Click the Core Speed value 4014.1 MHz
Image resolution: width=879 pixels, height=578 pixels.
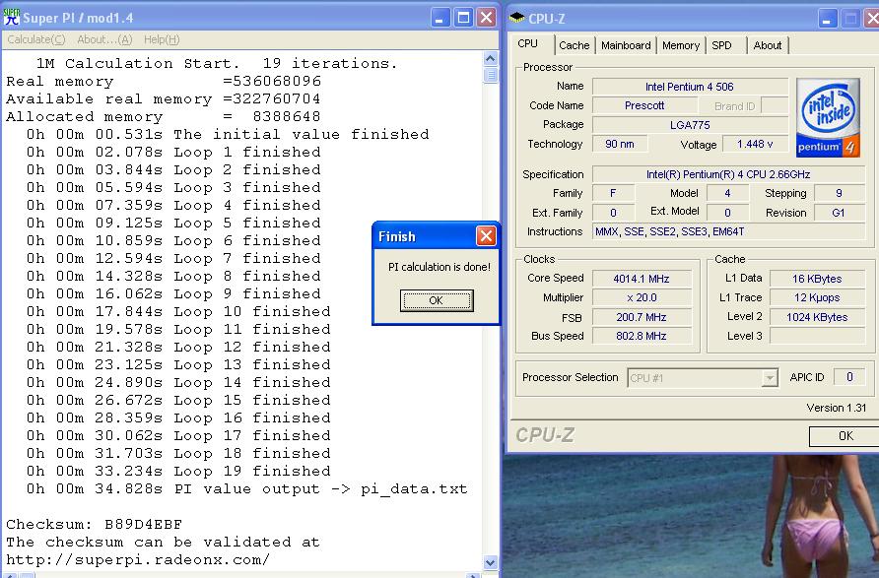(642, 279)
